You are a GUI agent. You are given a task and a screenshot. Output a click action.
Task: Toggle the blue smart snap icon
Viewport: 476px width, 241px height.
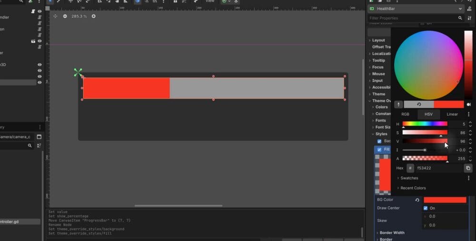coord(138,1)
